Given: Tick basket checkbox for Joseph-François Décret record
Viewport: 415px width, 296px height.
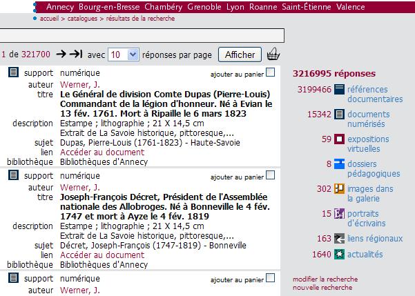Looking at the screenshot, I should click(x=270, y=177).
